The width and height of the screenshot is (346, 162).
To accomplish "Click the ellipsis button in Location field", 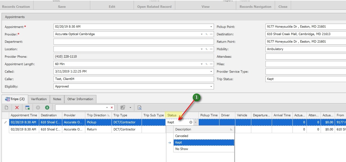I will coord(211,49).
